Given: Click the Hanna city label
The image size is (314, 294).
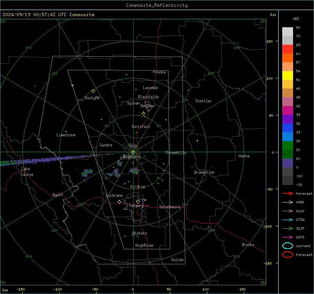Looking at the screenshot, I should pos(244,156).
